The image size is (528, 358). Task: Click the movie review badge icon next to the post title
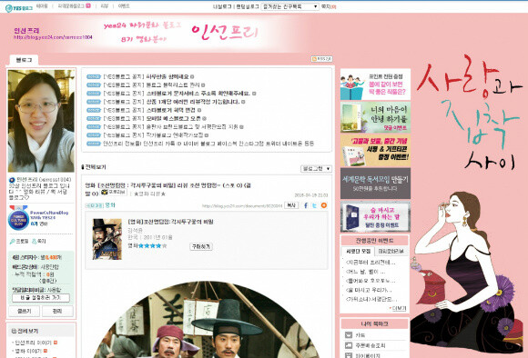tap(114, 193)
